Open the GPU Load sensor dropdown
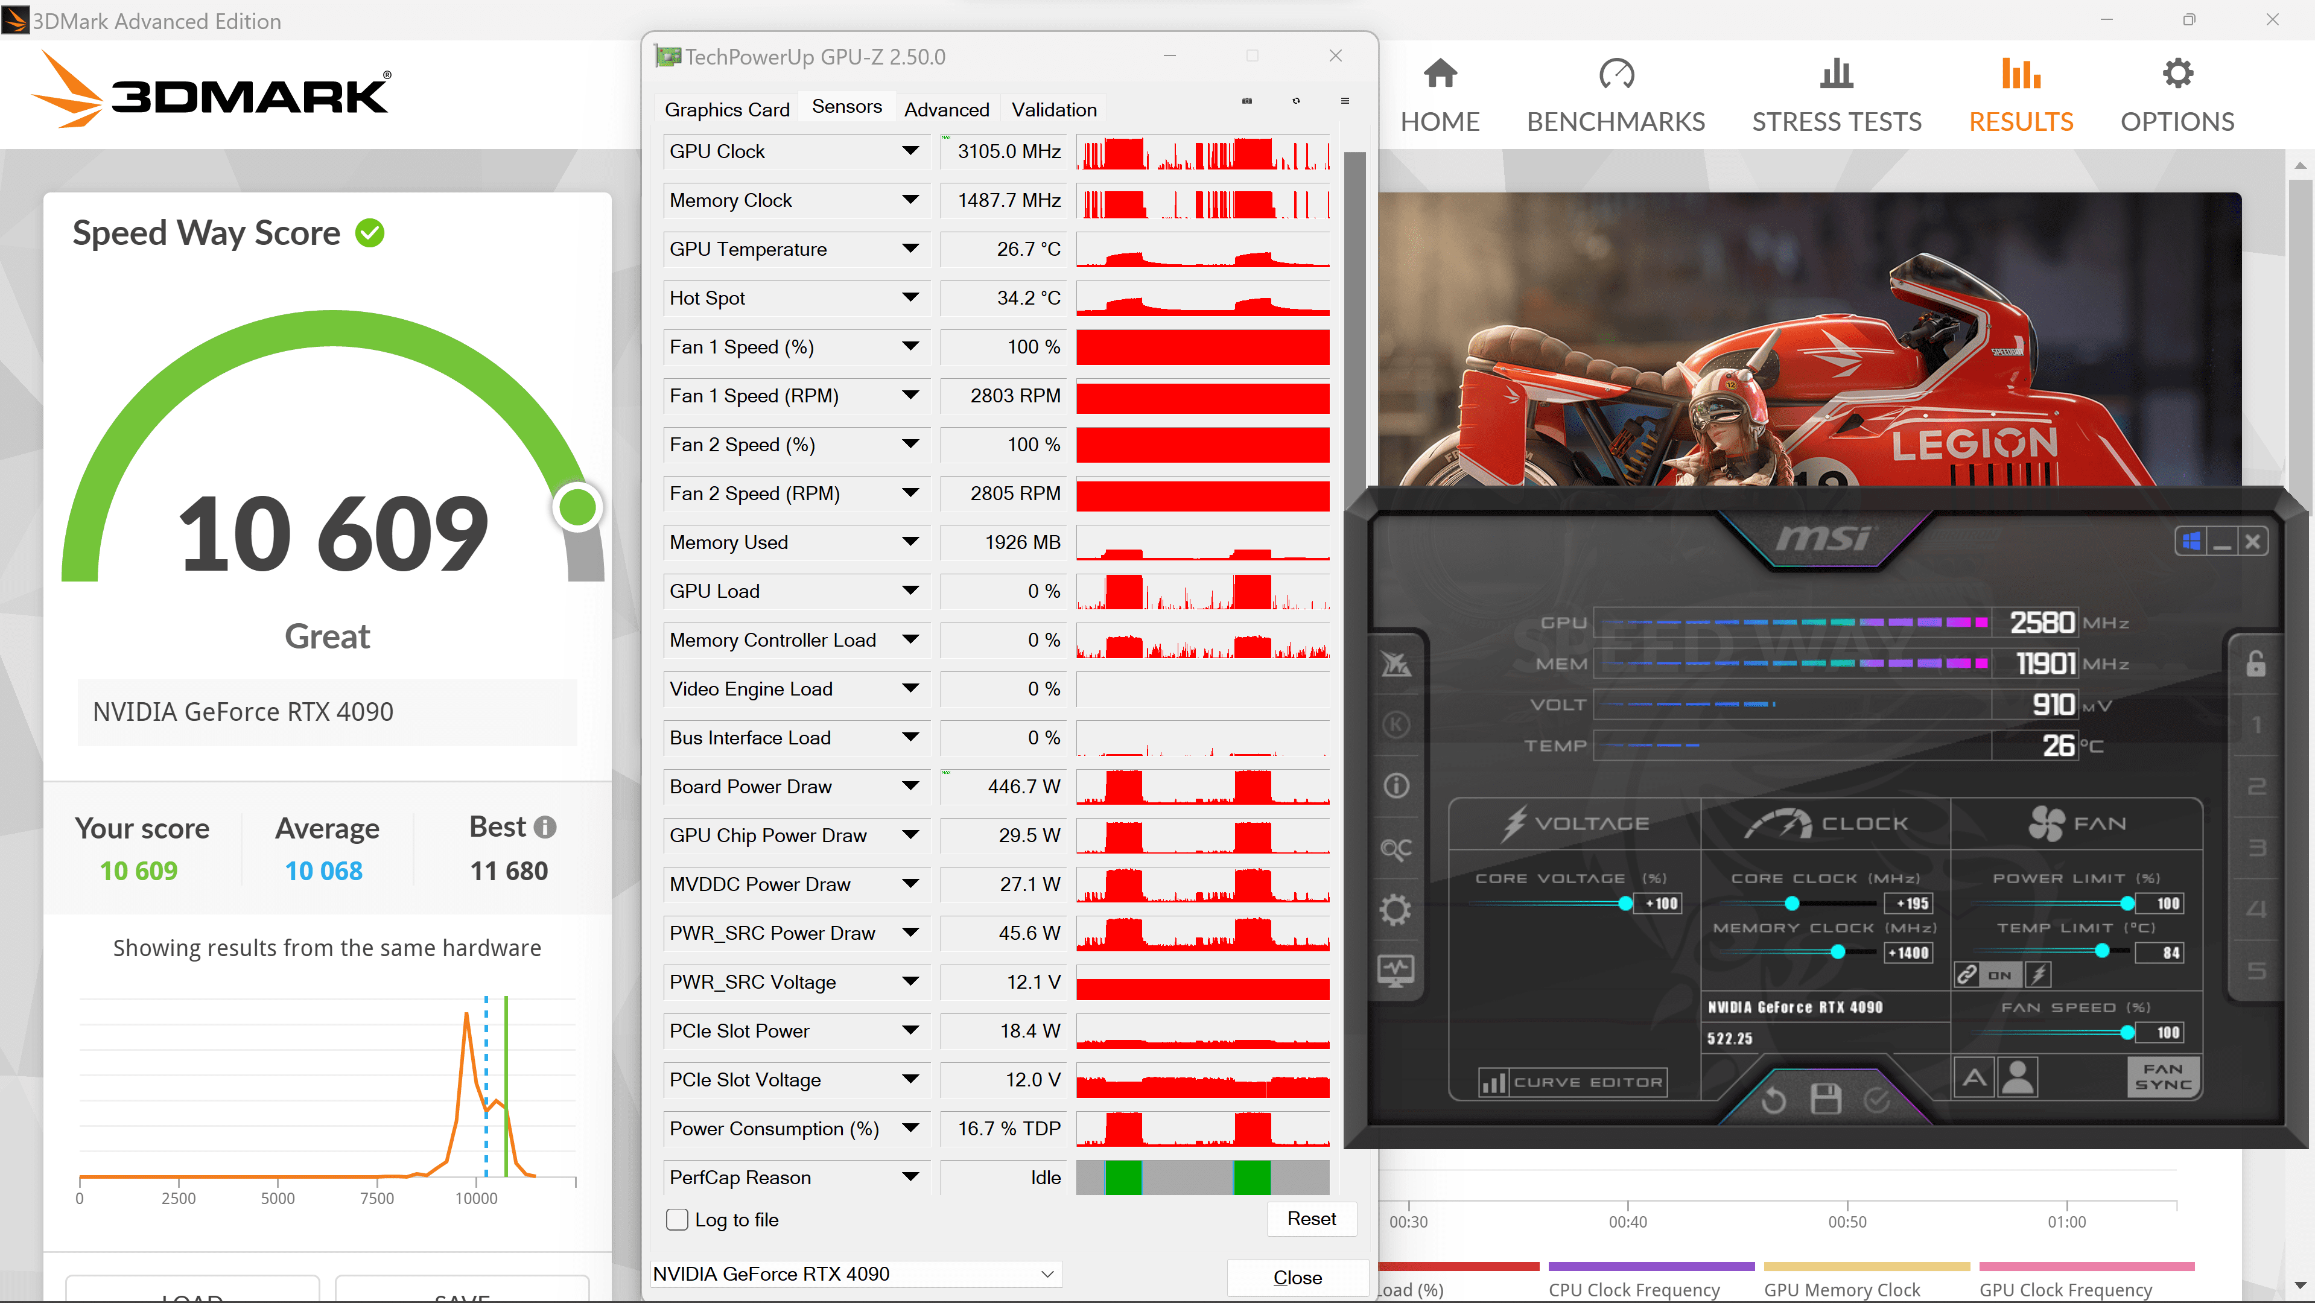Image resolution: width=2315 pixels, height=1303 pixels. tap(910, 591)
